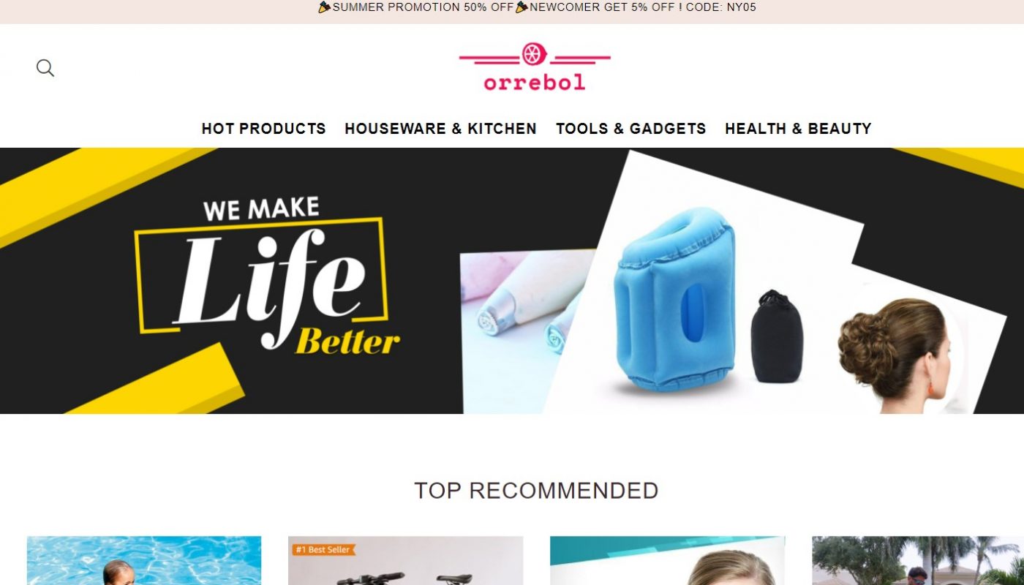Open the swimming pool product thumbnail
Screen dimensions: 1024x585
pyautogui.click(x=144, y=561)
